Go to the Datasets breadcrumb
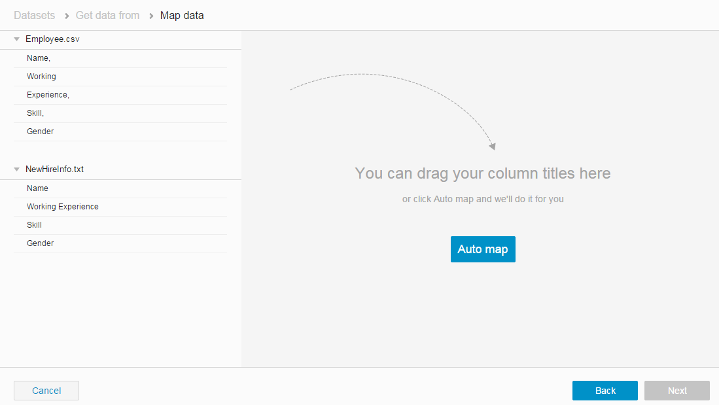Screen dimensions: 719x405 click(x=35, y=15)
